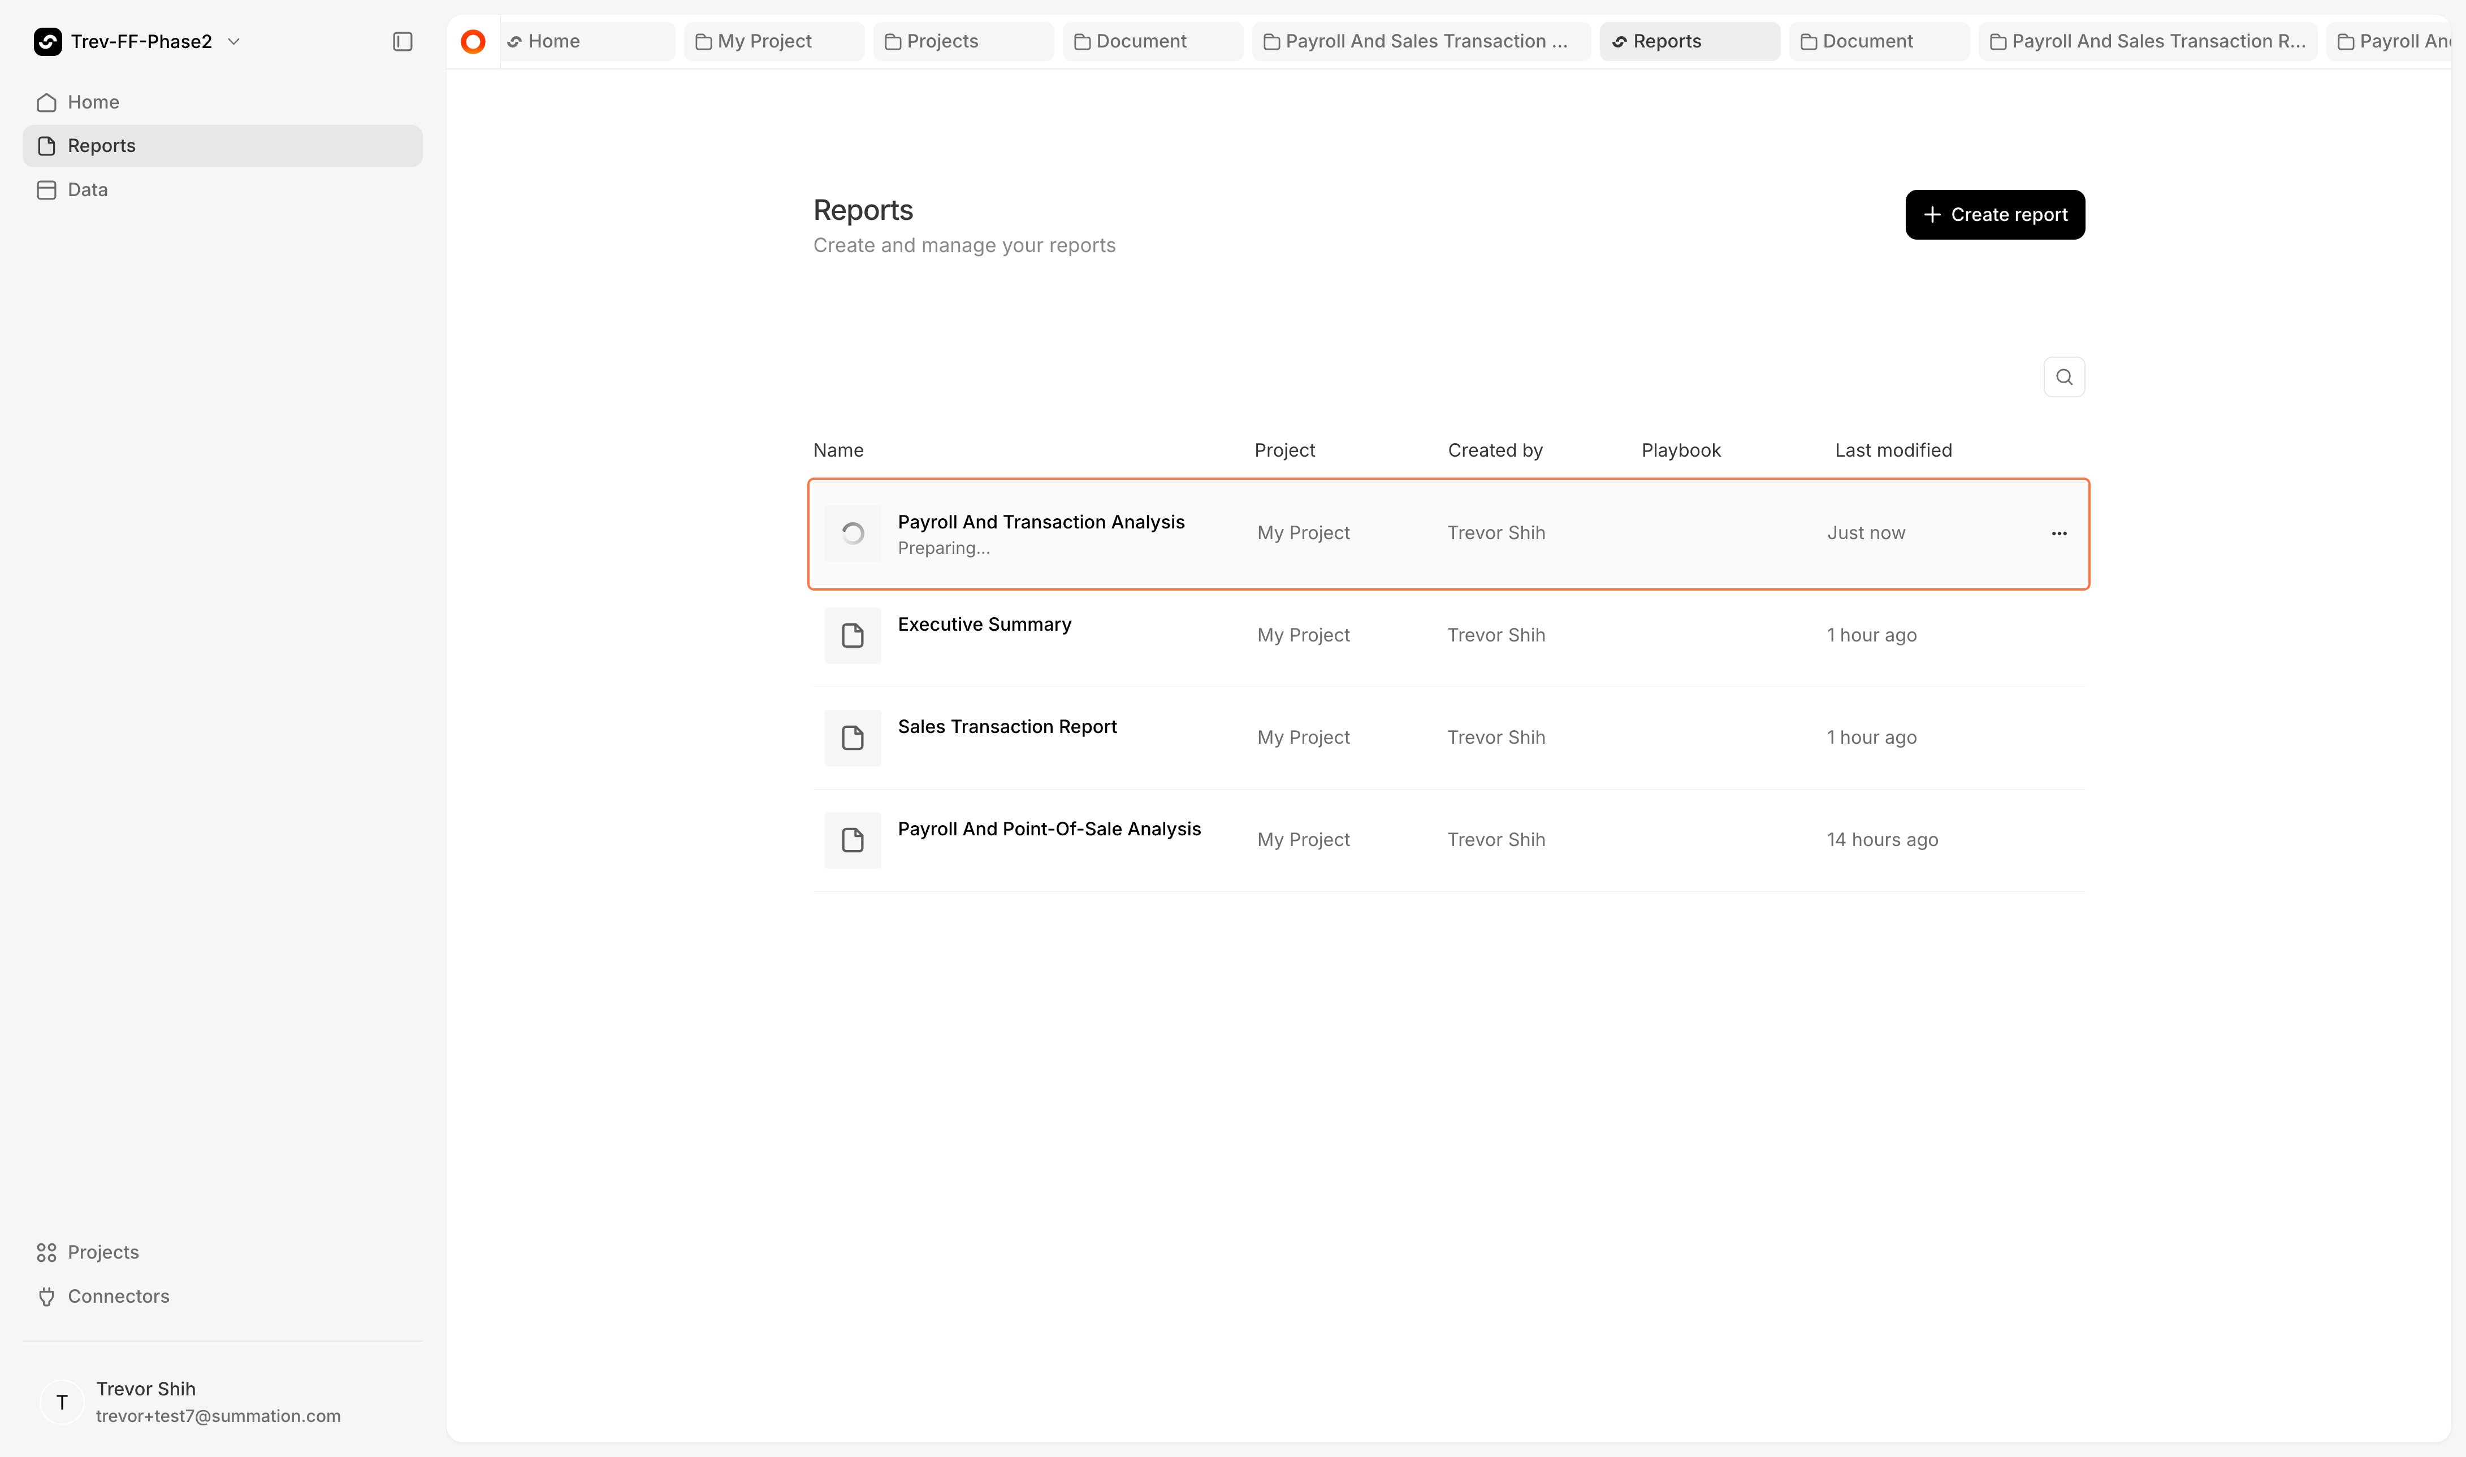Click the Home icon in the sidebar

[46, 102]
